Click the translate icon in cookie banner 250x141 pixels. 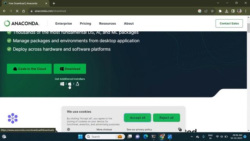(180, 129)
